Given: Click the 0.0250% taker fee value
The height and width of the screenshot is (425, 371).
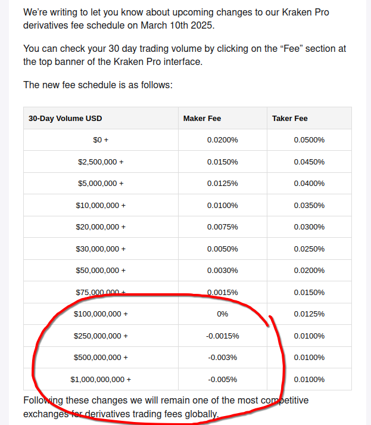Looking at the screenshot, I should coord(309,249).
